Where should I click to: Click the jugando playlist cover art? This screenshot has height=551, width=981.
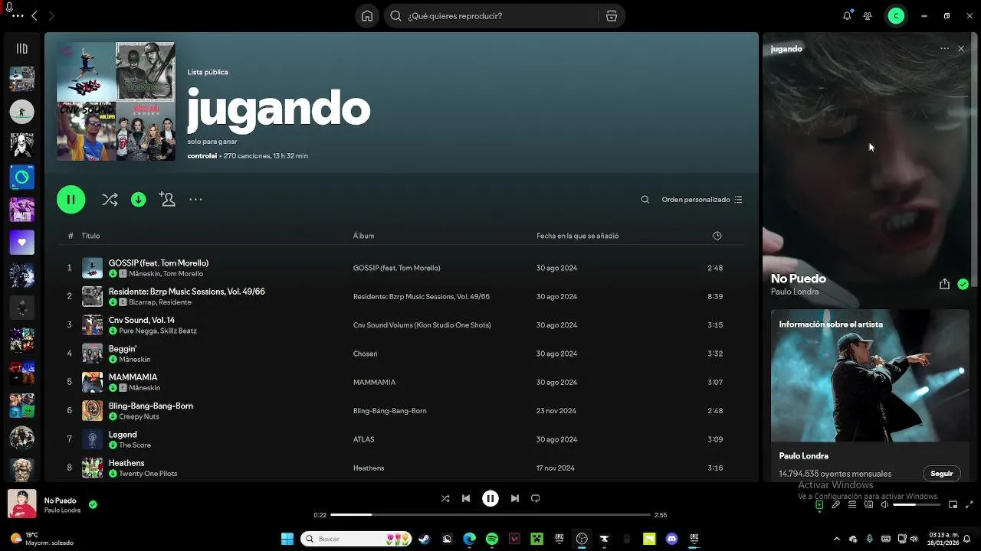click(116, 101)
